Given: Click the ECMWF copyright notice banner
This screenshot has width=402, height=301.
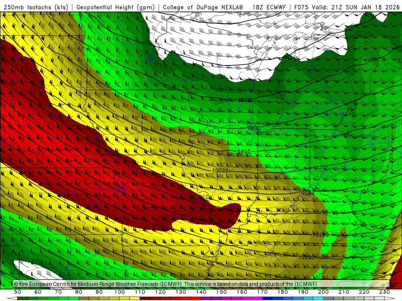Looking at the screenshot, I should tap(201, 284).
